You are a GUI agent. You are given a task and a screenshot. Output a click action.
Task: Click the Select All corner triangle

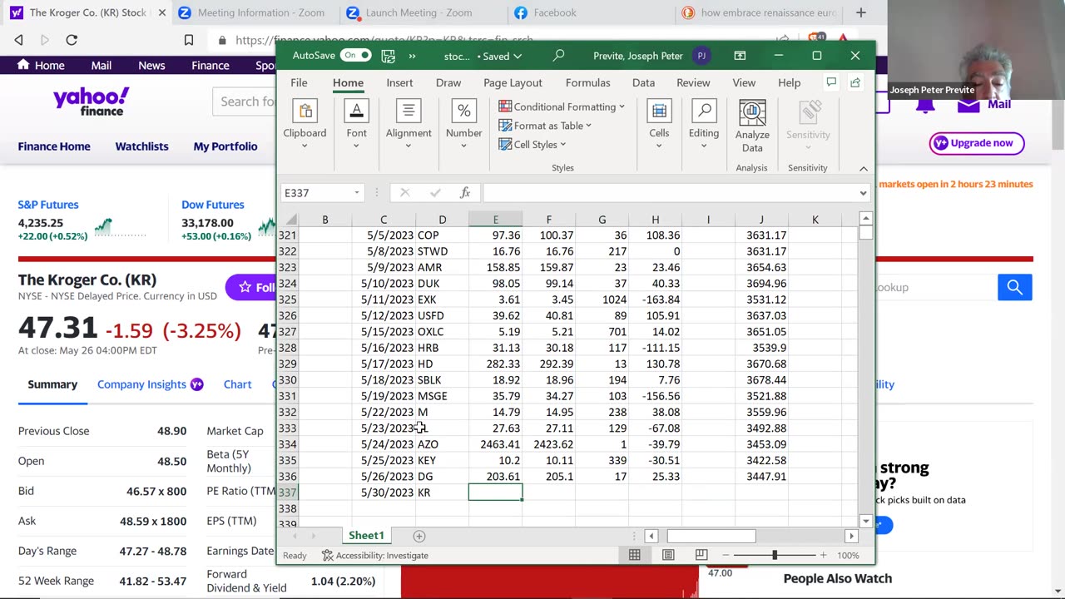click(290, 220)
